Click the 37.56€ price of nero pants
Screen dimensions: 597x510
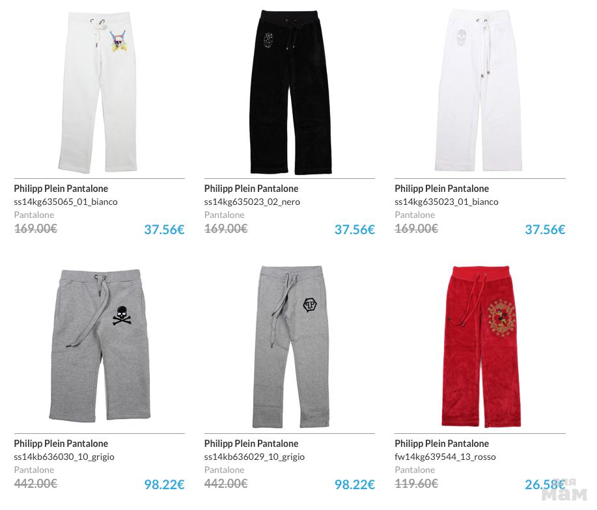pyautogui.click(x=354, y=230)
